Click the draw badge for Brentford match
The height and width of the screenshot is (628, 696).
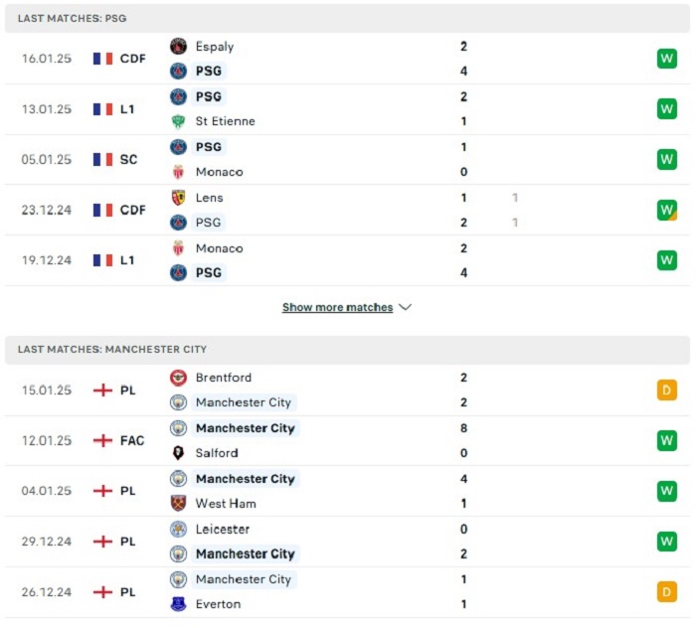pos(667,391)
